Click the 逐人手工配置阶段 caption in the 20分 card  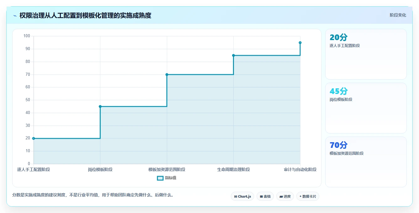[x=345, y=46]
